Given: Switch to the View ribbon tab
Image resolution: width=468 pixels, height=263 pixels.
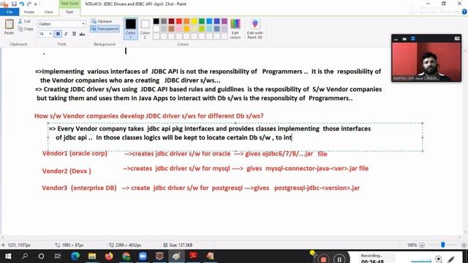Looking at the screenshot, I should click(48, 12).
